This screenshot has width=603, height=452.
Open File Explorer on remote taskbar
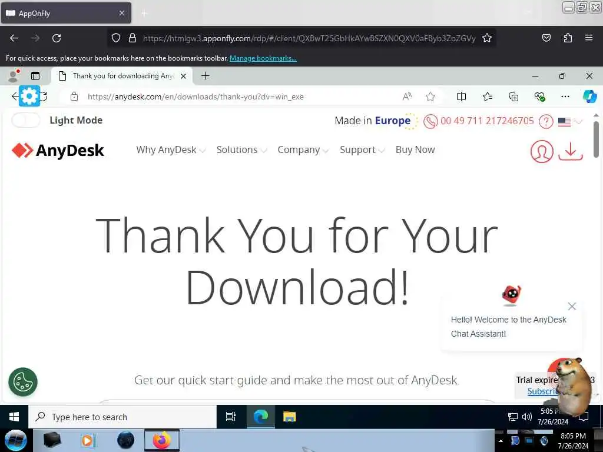coord(290,417)
